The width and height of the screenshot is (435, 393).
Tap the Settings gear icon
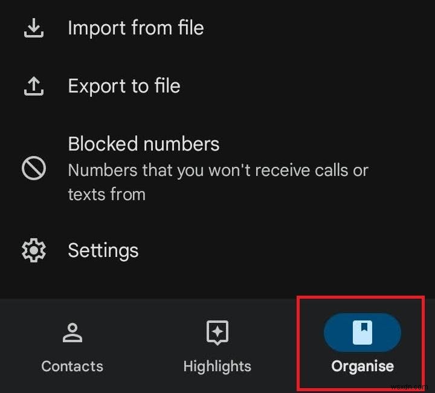tap(34, 250)
